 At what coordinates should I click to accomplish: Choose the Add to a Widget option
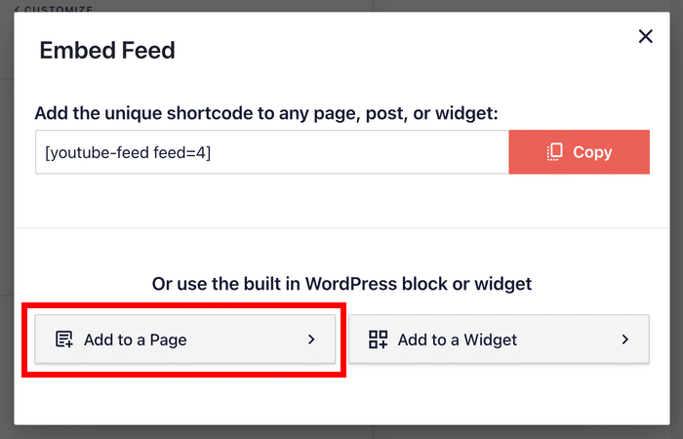498,339
